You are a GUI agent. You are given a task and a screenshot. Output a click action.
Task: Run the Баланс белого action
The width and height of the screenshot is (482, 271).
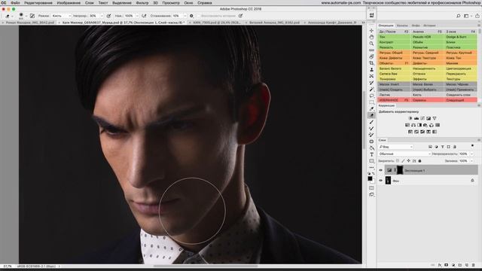click(x=394, y=69)
